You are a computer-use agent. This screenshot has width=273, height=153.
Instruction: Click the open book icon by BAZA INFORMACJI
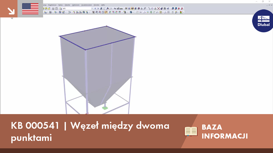click(191, 131)
